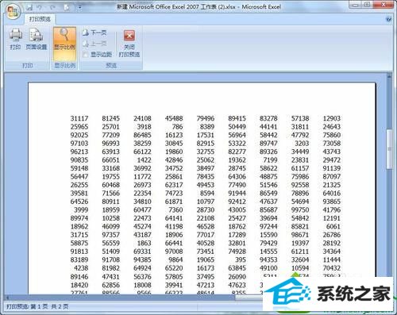The height and width of the screenshot is (315, 397).
Task: Click the value 18420 in the preview
Action: coord(79,285)
